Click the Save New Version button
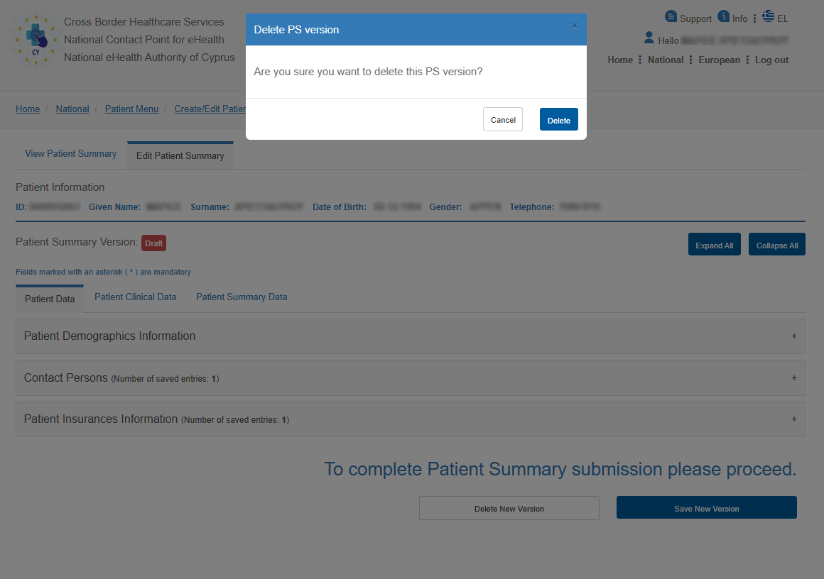Screen dimensions: 824x579 [706, 508]
